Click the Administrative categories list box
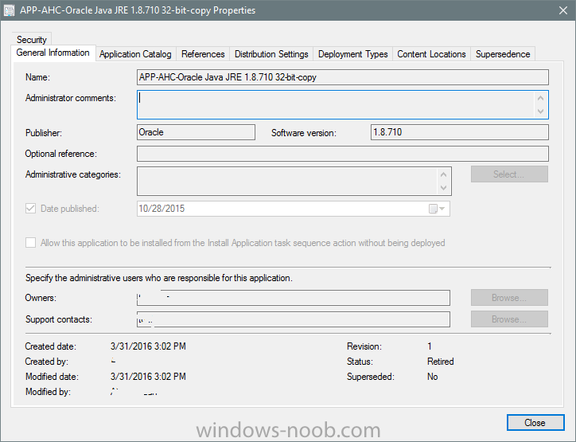 click(294, 182)
